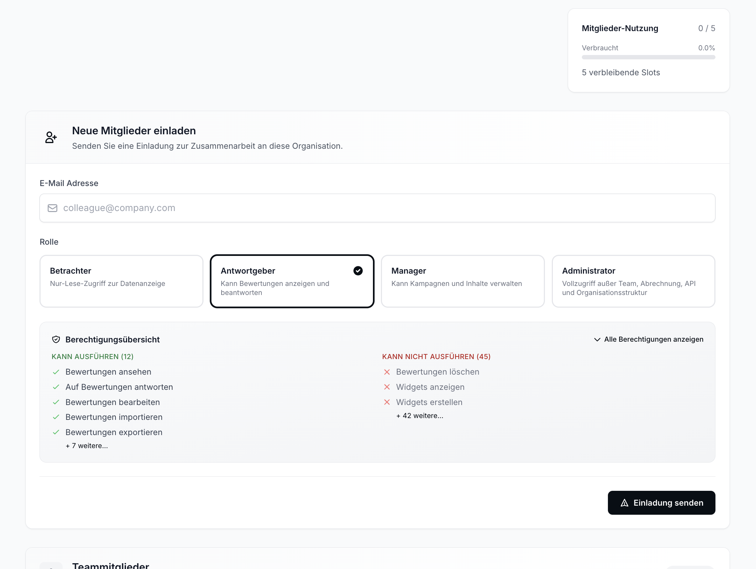Click the envelope icon in email field
This screenshot has width=756, height=569.
click(x=52, y=208)
